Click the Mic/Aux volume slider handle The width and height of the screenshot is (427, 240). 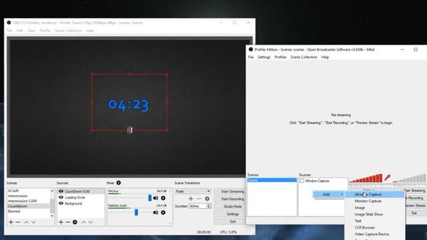[149, 198]
